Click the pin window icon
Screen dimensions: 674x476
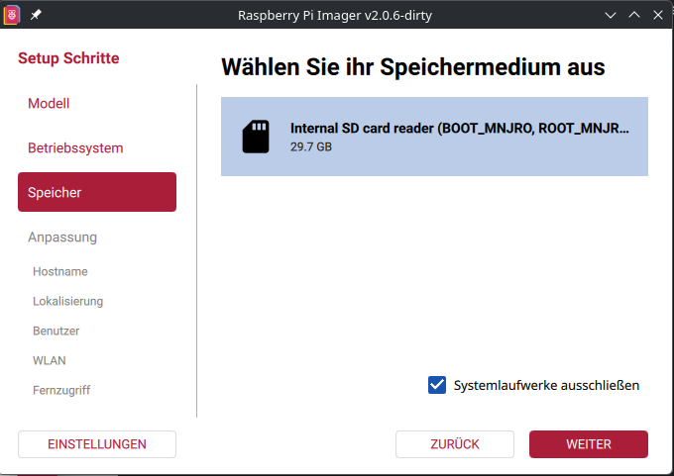tap(37, 15)
